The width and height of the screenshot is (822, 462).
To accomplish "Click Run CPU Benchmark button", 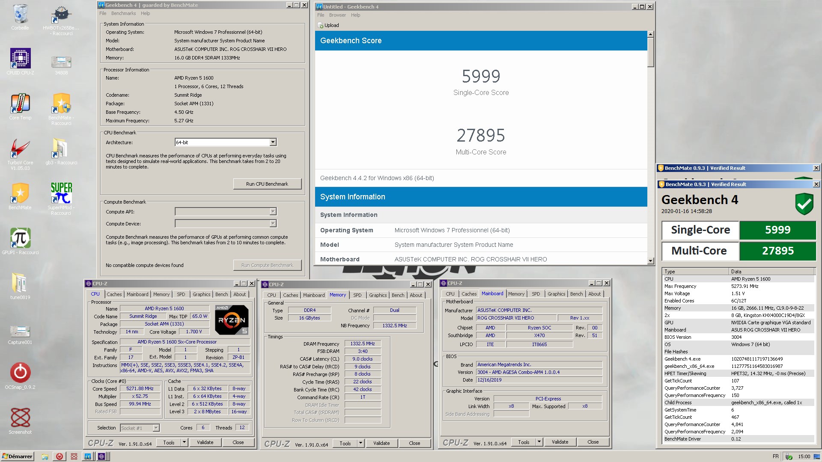I will [x=267, y=184].
